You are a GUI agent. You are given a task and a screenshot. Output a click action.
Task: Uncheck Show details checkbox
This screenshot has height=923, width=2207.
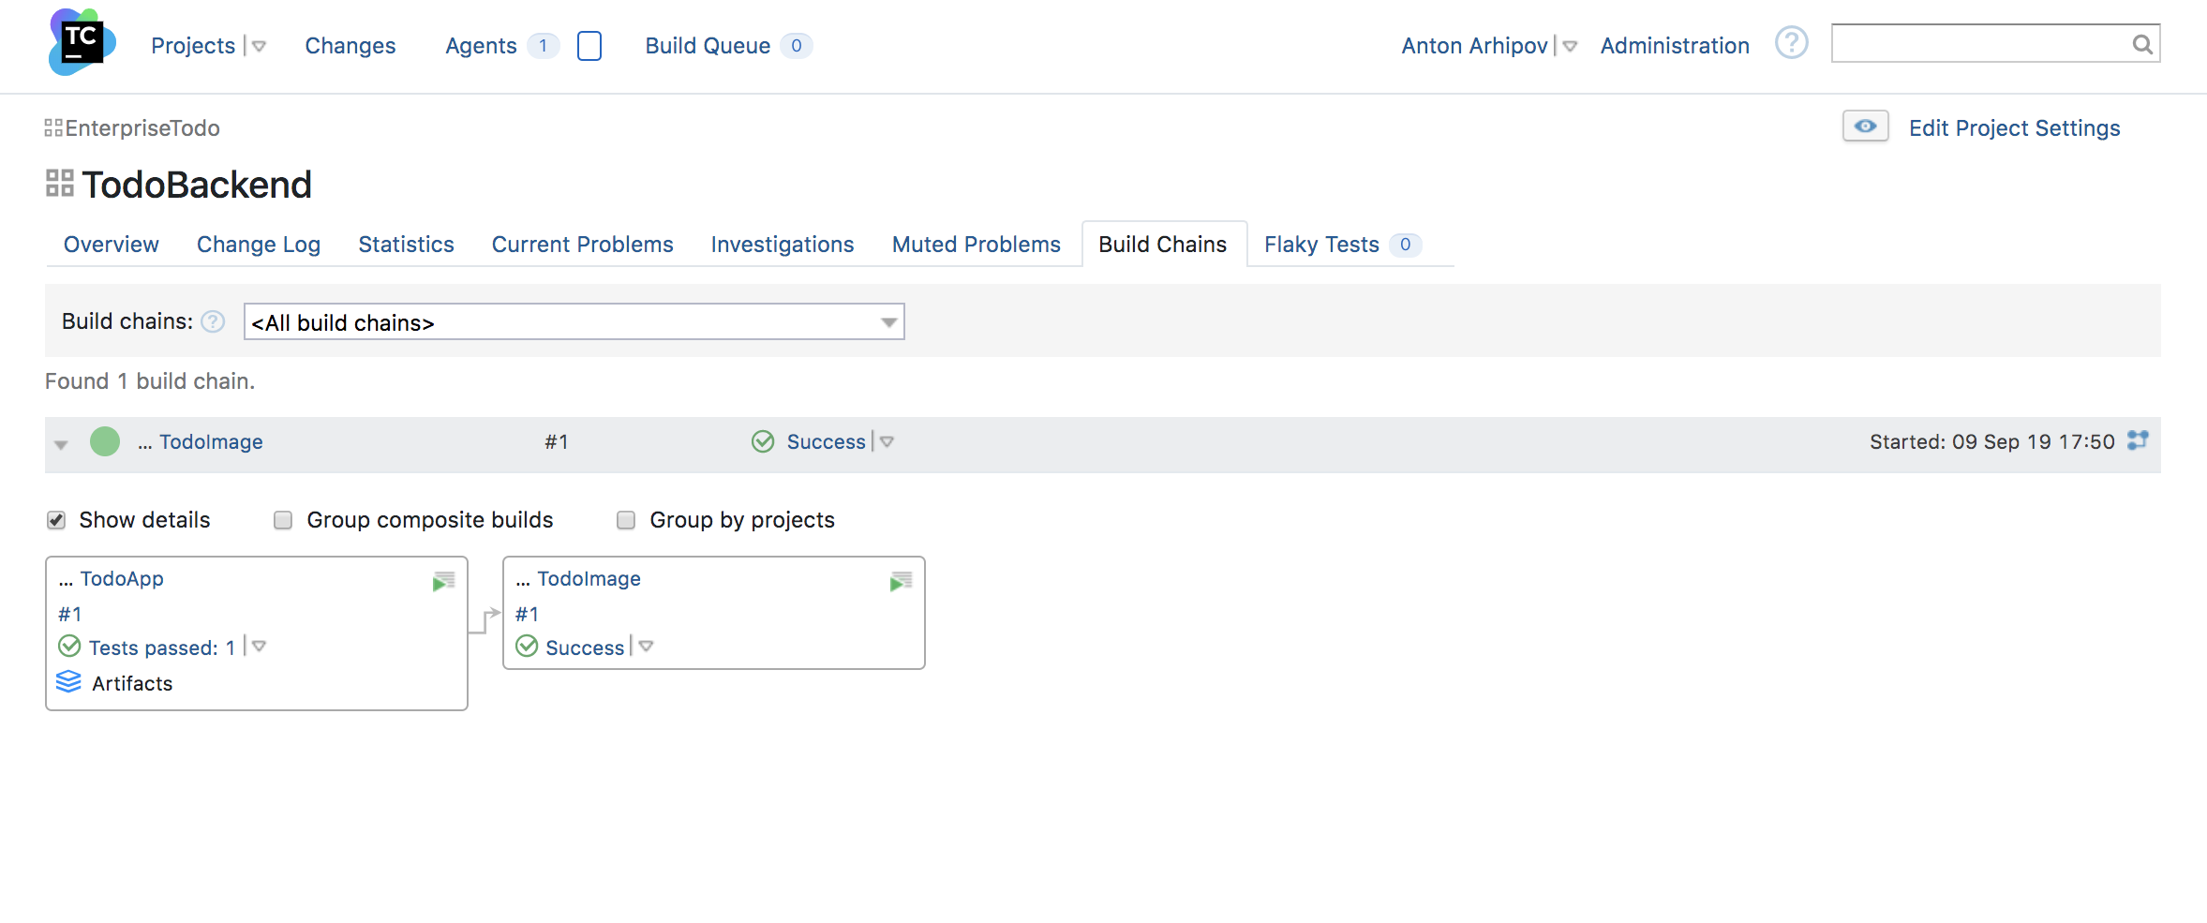(x=56, y=520)
